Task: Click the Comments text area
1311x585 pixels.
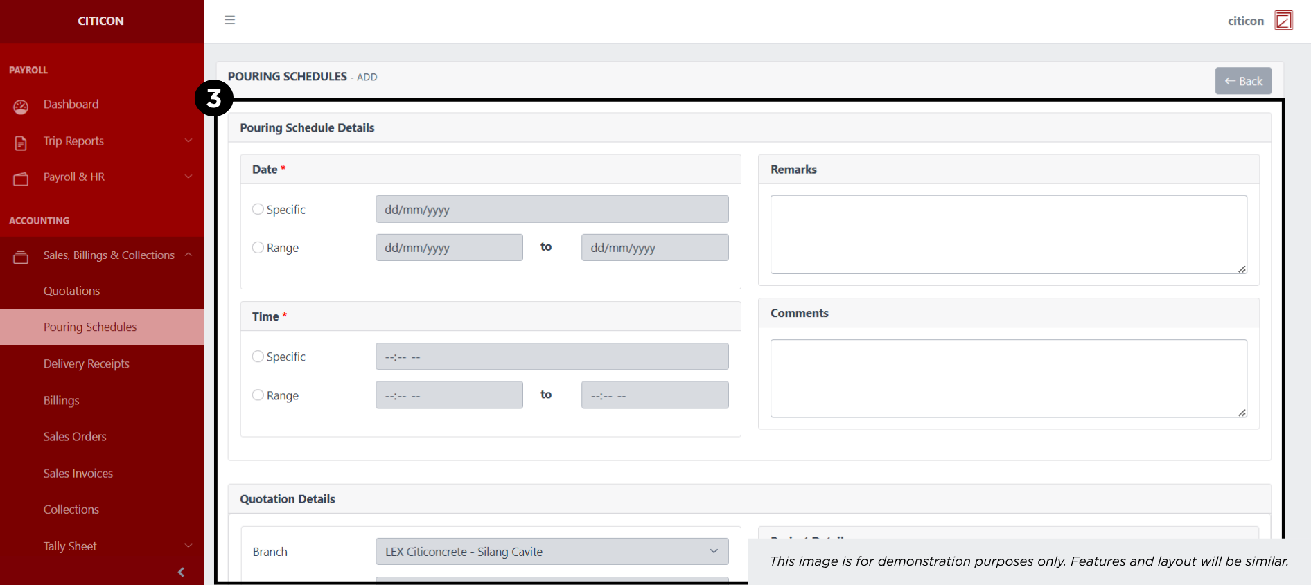Action: click(1008, 378)
